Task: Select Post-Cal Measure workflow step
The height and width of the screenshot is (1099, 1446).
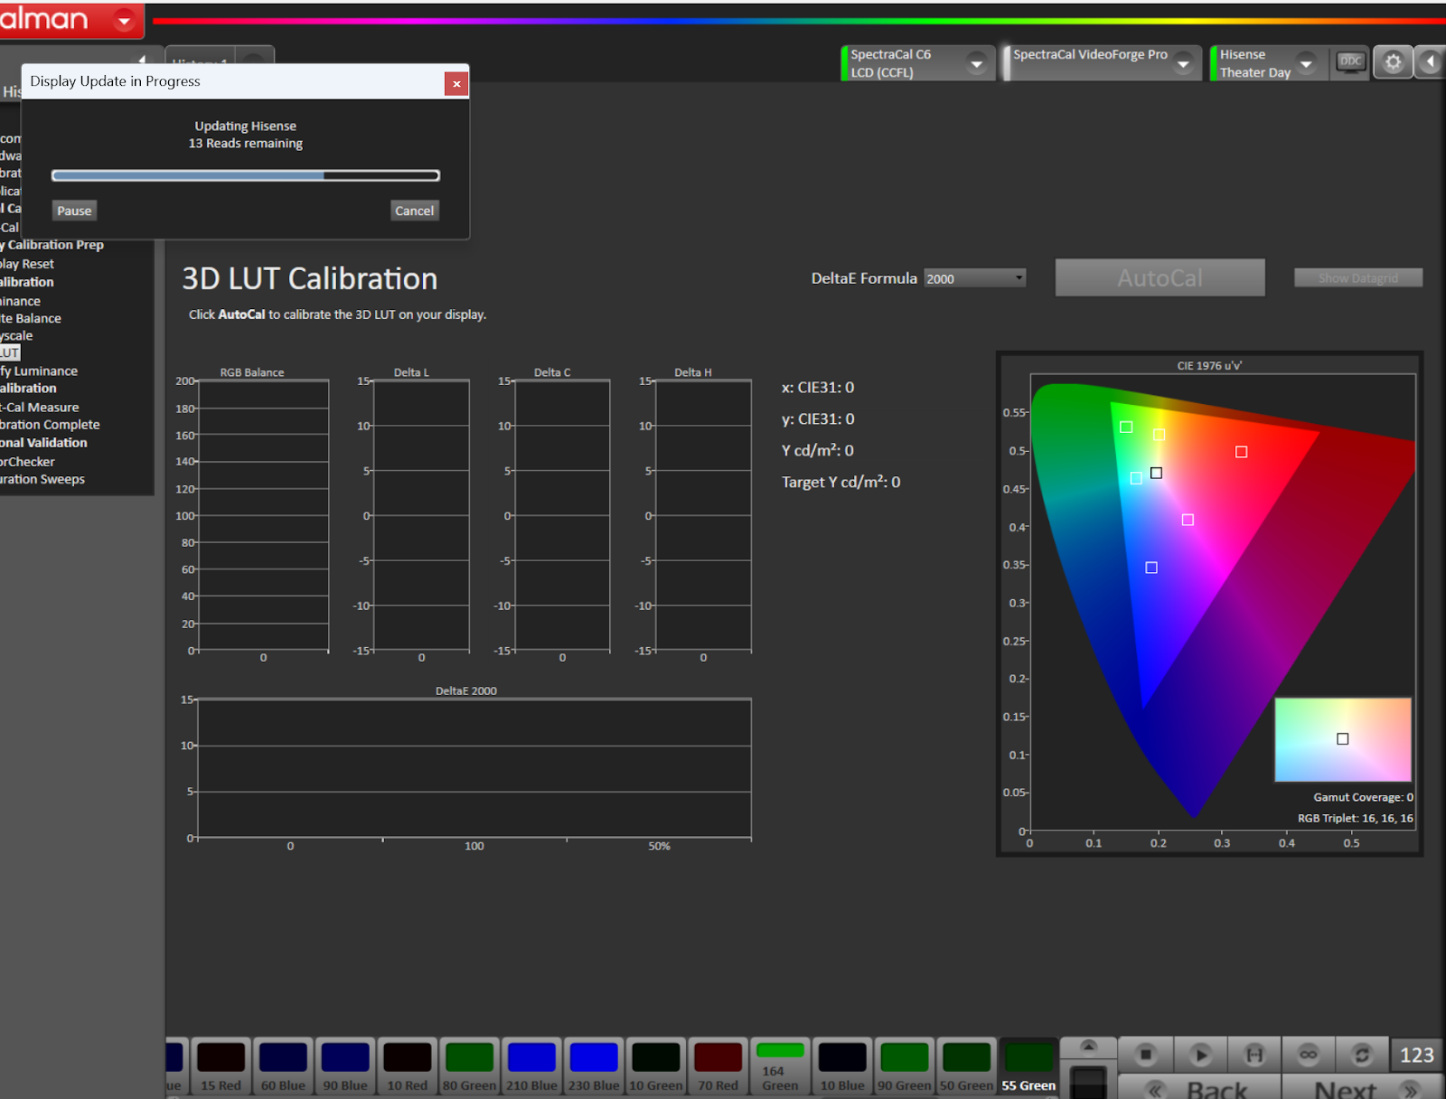Action: click(40, 408)
